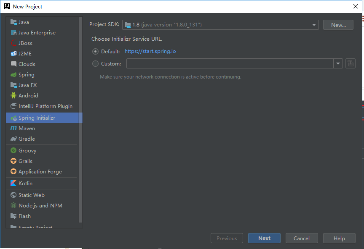Click the Static Web globe icon
Screen dimensions: 364x249
tap(13, 195)
